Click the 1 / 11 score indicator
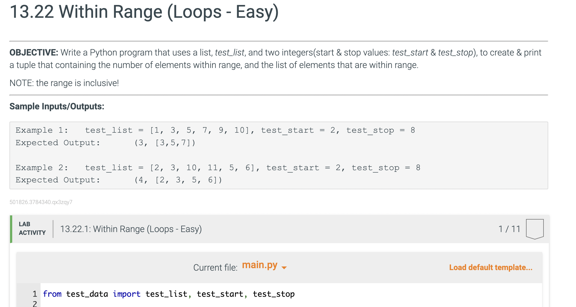This screenshot has height=307, width=576. coord(509,229)
